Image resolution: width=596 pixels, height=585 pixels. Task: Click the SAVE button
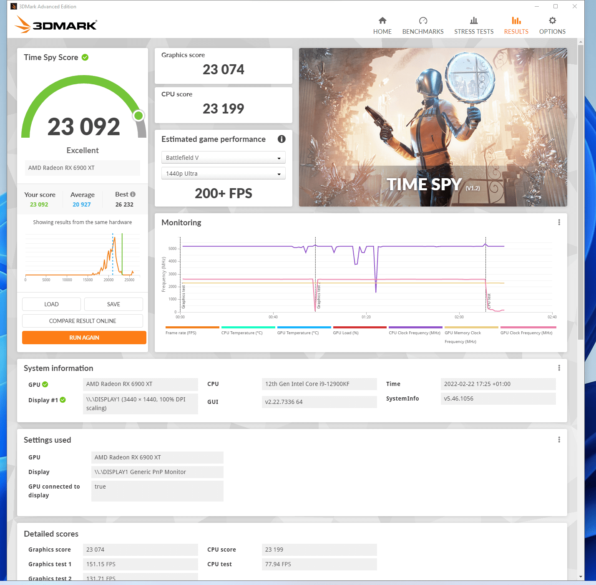pos(113,304)
